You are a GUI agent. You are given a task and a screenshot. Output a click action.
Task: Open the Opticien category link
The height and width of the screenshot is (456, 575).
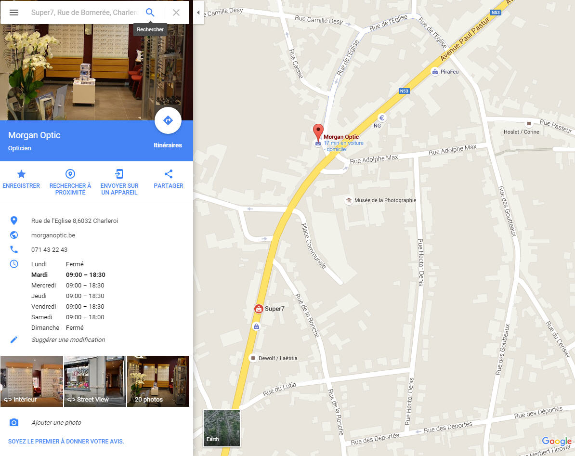19,148
